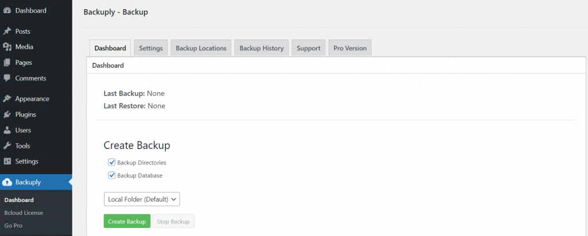The height and width of the screenshot is (236, 588).
Task: Uncheck the Backup Database checkbox
Action: [111, 175]
